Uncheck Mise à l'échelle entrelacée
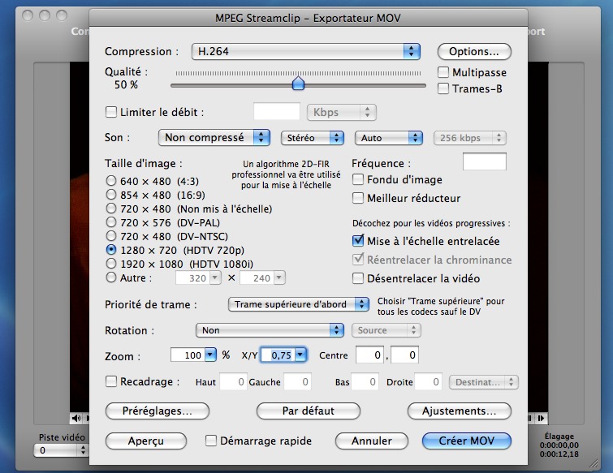 coord(358,241)
